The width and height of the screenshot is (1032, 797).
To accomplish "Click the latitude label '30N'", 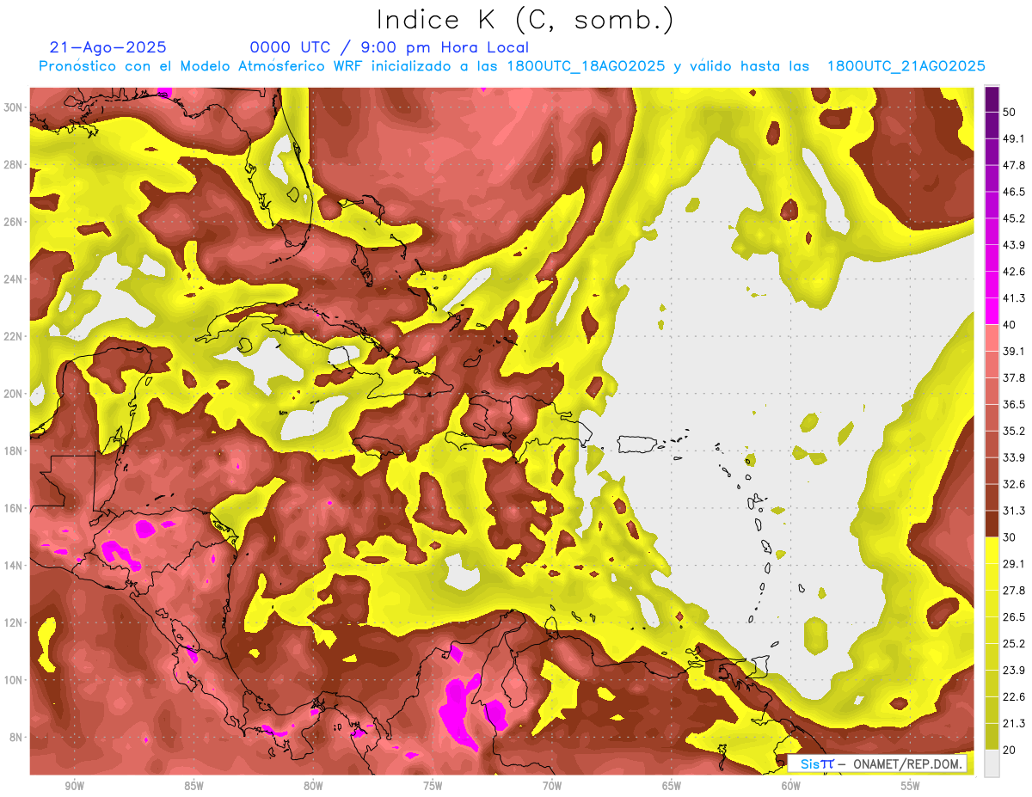I will point(13,107).
